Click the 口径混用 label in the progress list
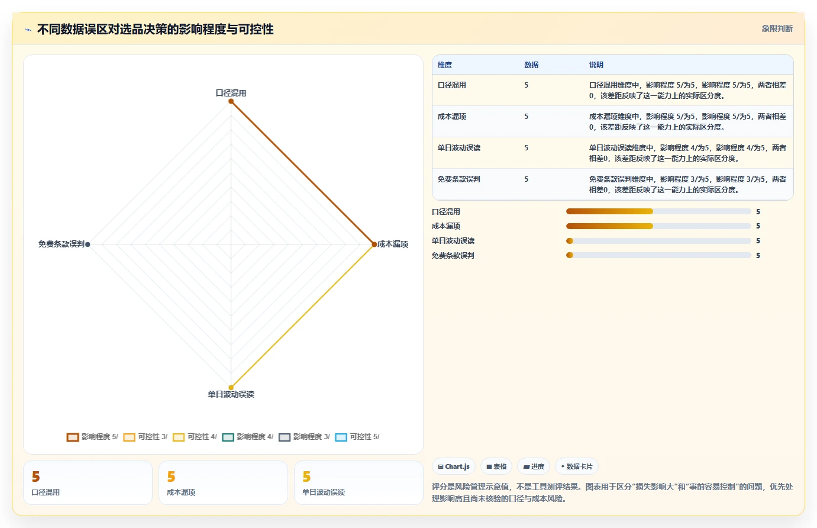Image resolution: width=817 pixels, height=528 pixels. coord(446,212)
